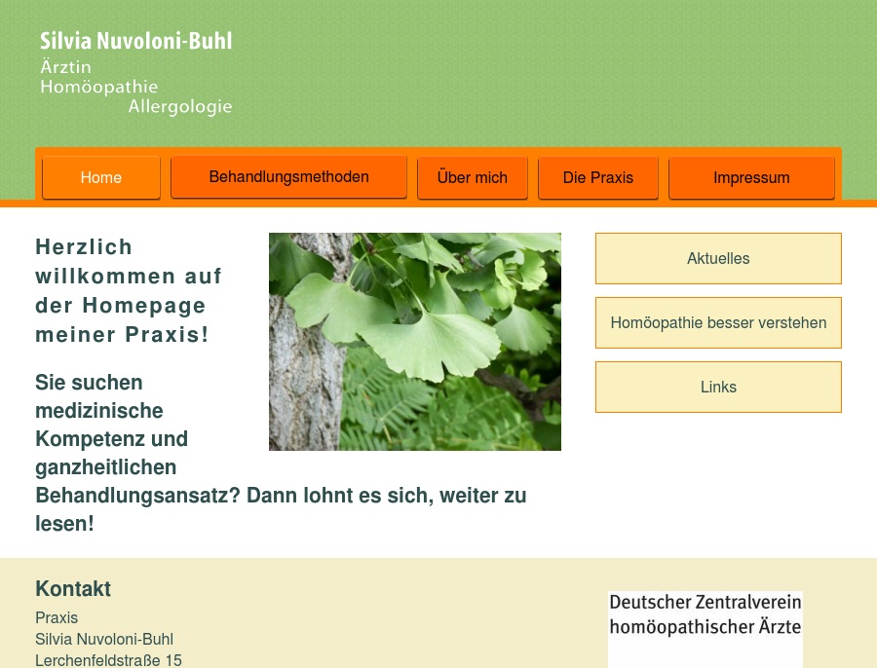This screenshot has height=668, width=877.
Task: Click the Kontakt section heading
Action: [73, 588]
